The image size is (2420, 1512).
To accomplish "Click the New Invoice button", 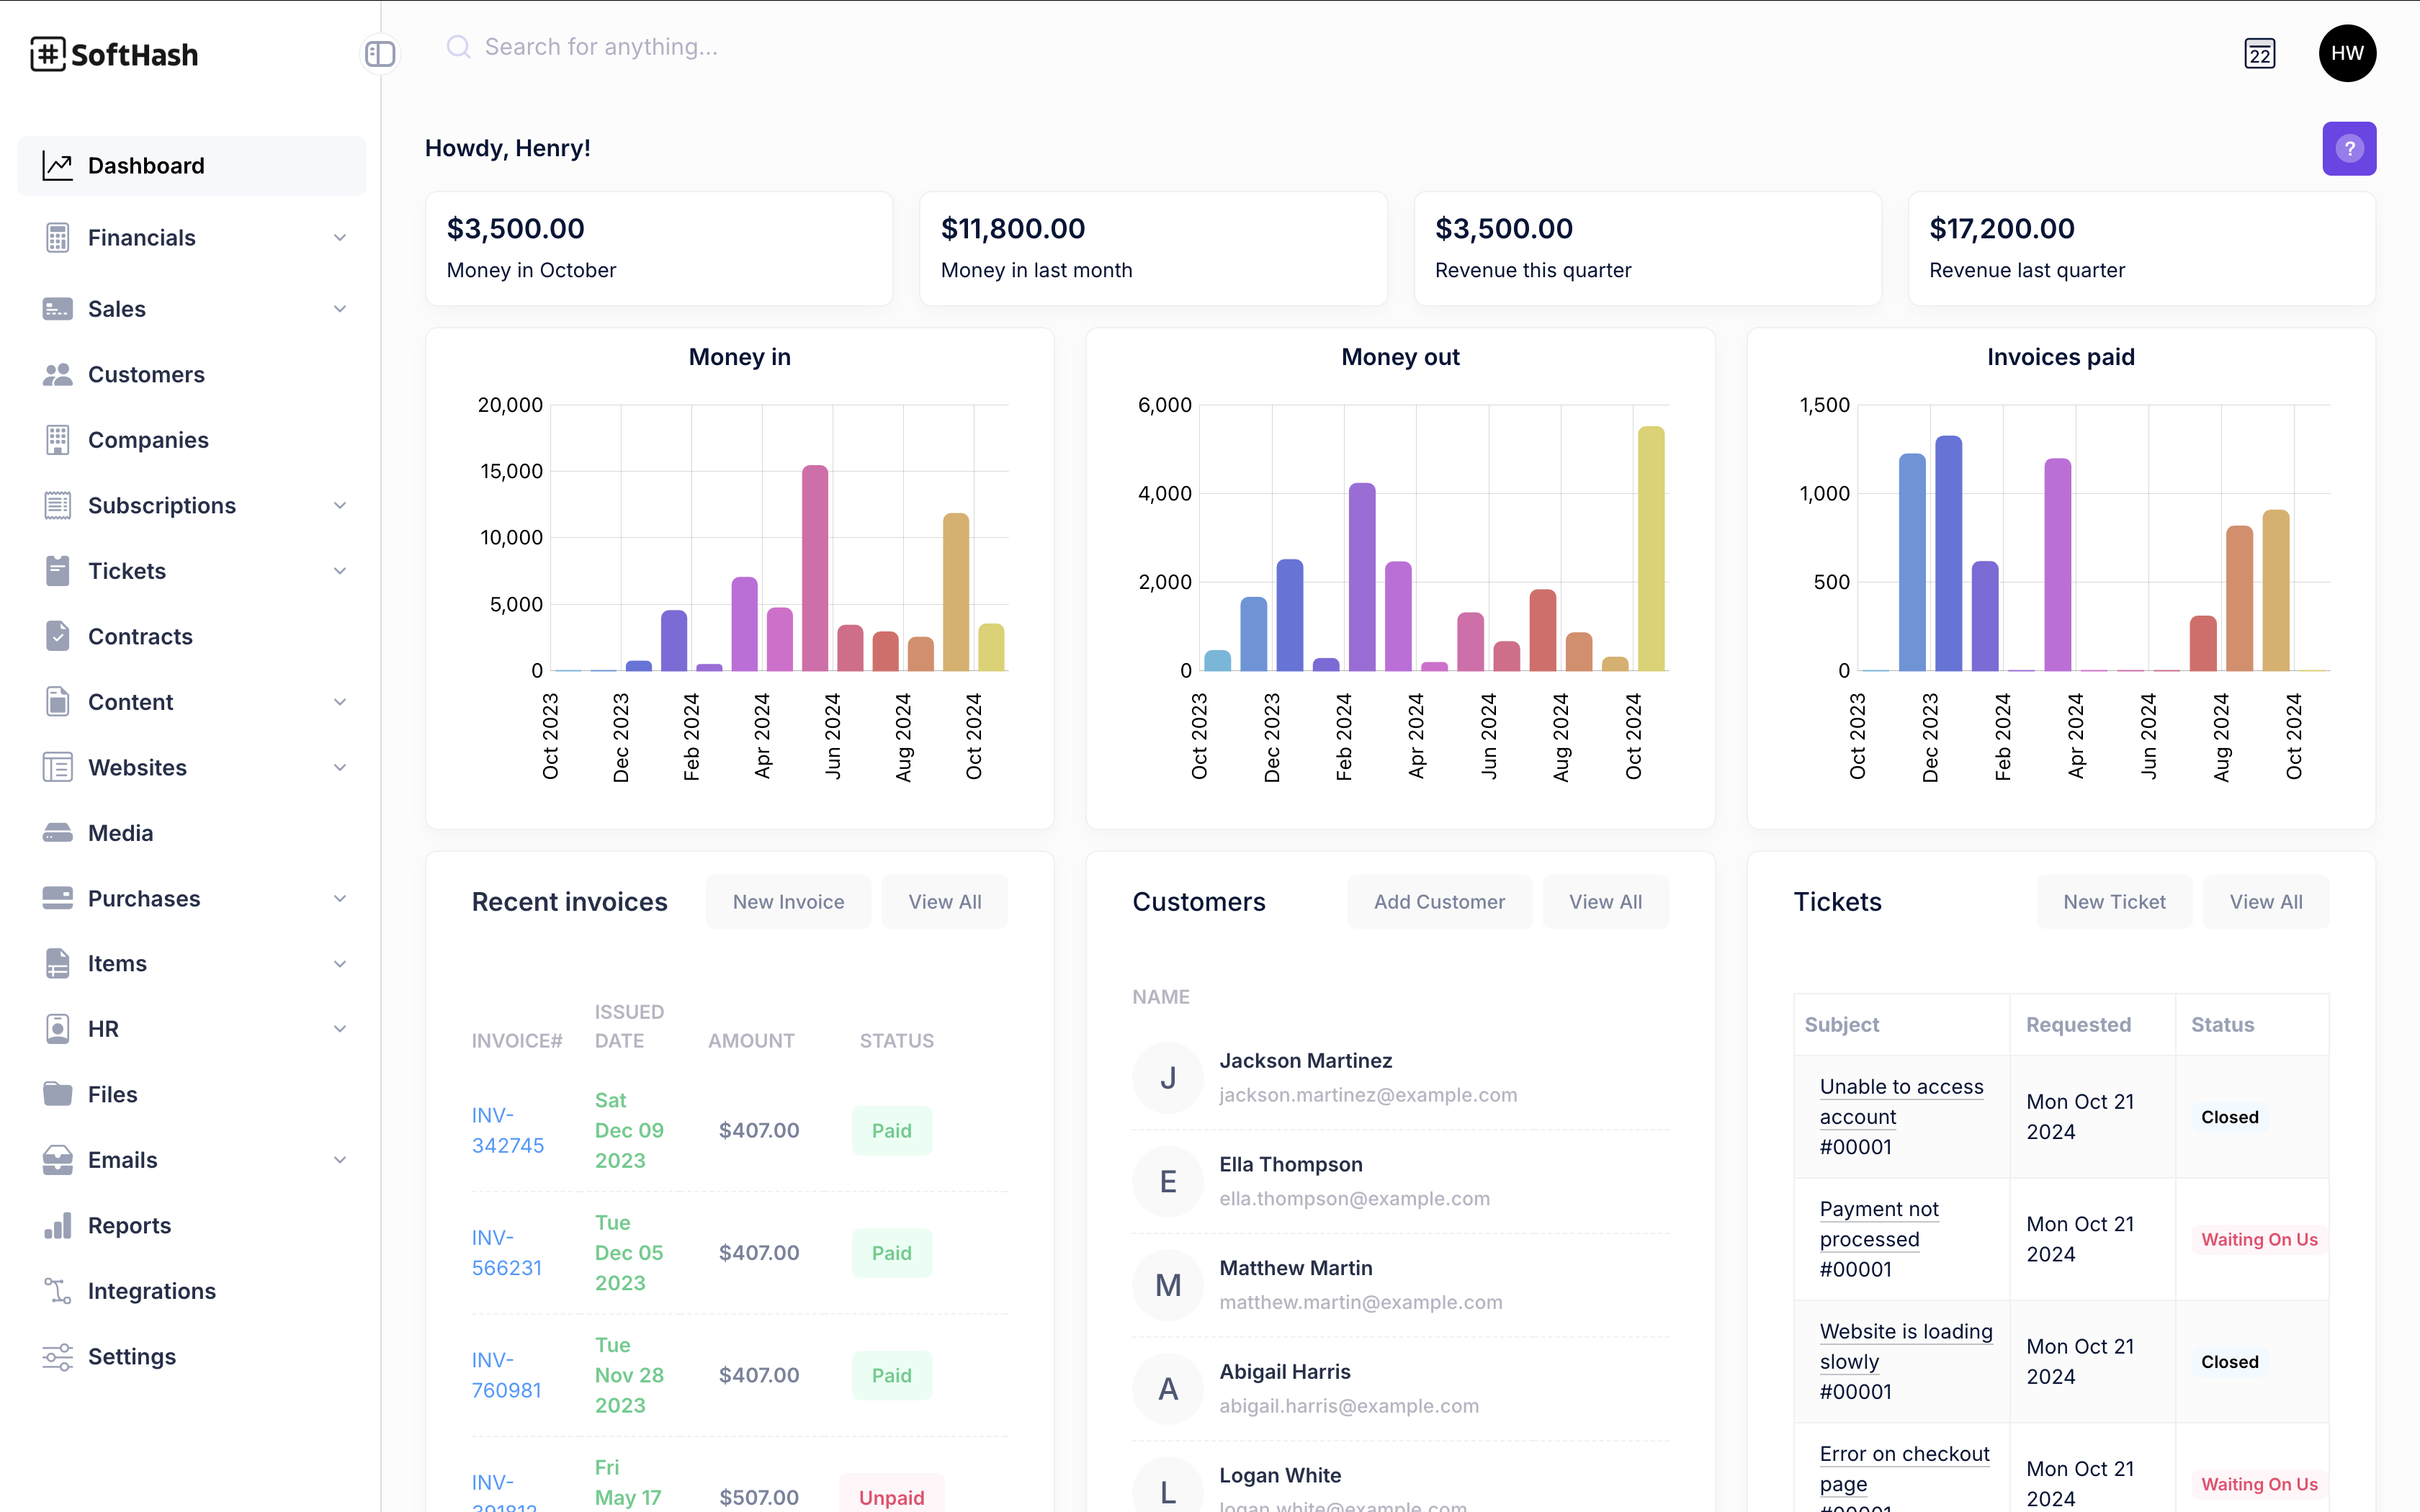I will tap(788, 902).
